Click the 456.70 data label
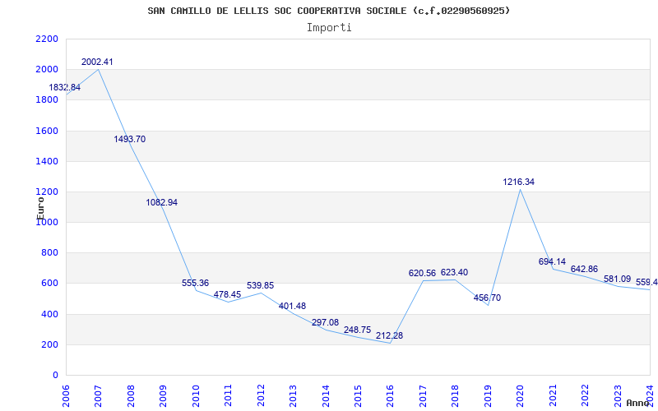 pos(487,298)
